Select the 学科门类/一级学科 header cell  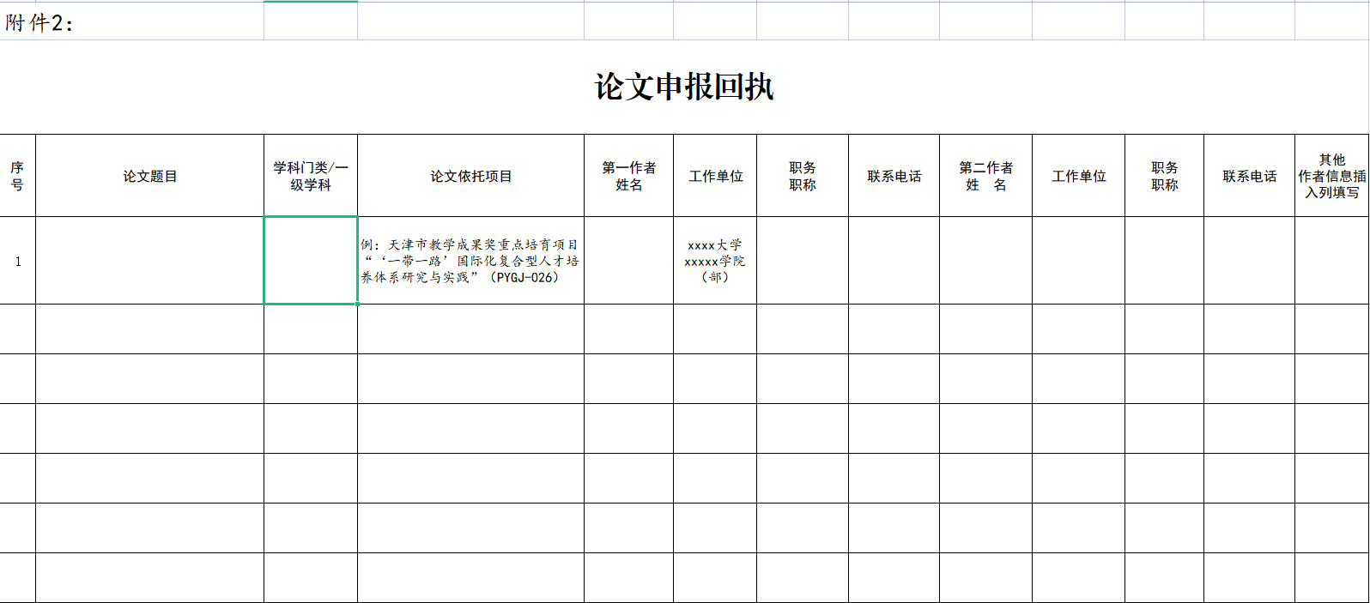pos(311,176)
